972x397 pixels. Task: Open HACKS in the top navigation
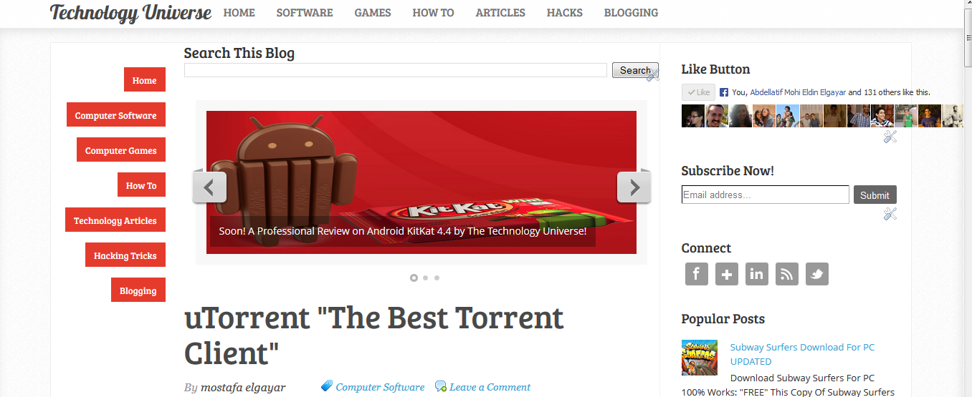tap(565, 13)
